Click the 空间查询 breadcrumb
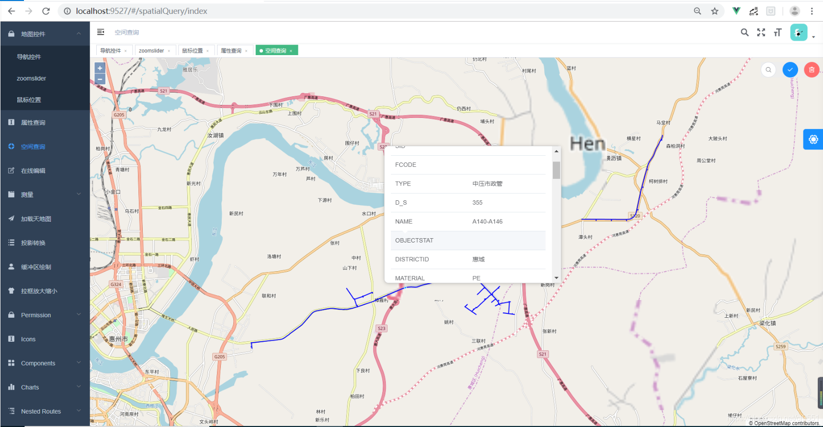Image resolution: width=823 pixels, height=427 pixels. (126, 32)
